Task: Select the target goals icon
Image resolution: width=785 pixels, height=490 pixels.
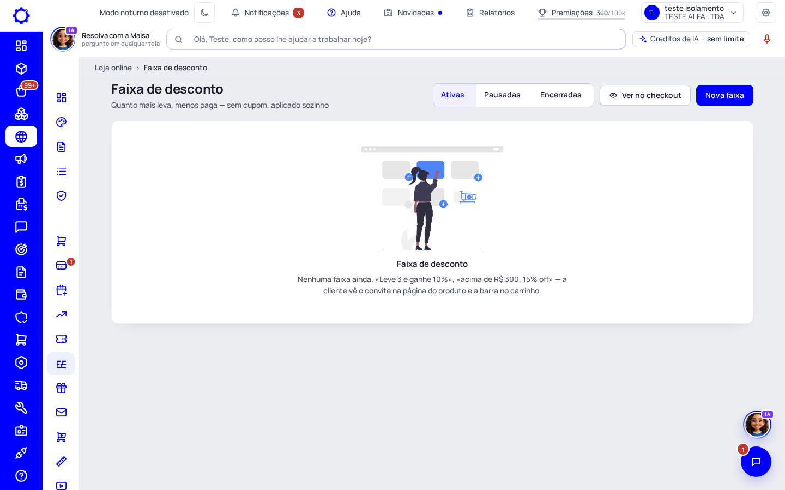Action: pos(21,249)
